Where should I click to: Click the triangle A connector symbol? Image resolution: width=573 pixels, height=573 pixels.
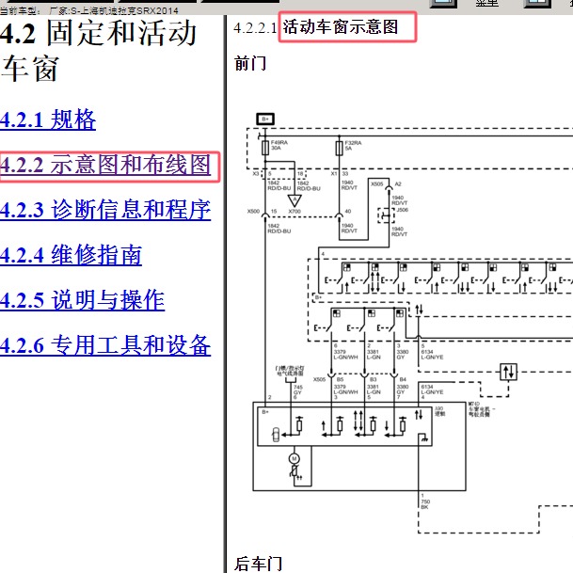[x=294, y=200]
